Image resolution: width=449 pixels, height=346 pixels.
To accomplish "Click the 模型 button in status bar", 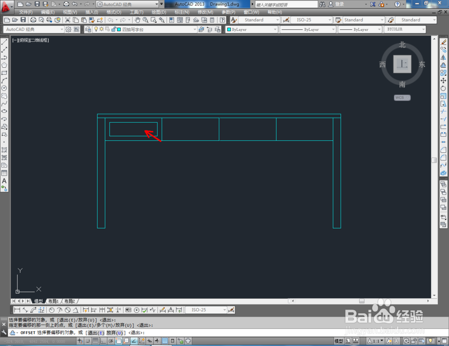I will pyautogui.click(x=339, y=341).
